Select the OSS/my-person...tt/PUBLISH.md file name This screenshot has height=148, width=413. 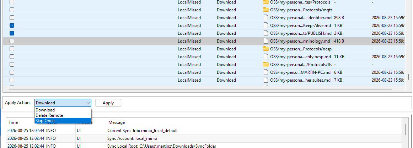(301, 33)
